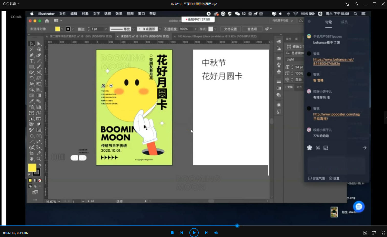
Task: Click the 文档设置 button
Action: tap(230, 29)
